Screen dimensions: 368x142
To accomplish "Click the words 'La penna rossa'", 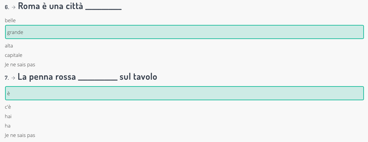I will (47, 77).
